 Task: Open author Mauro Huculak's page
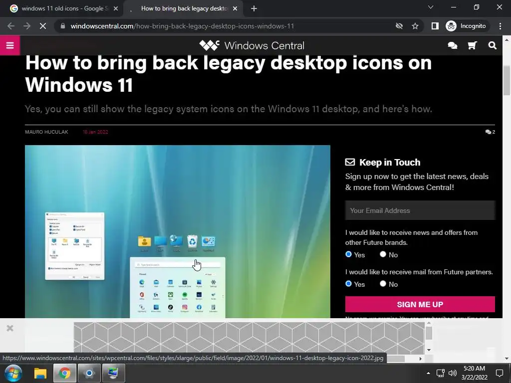(46, 132)
